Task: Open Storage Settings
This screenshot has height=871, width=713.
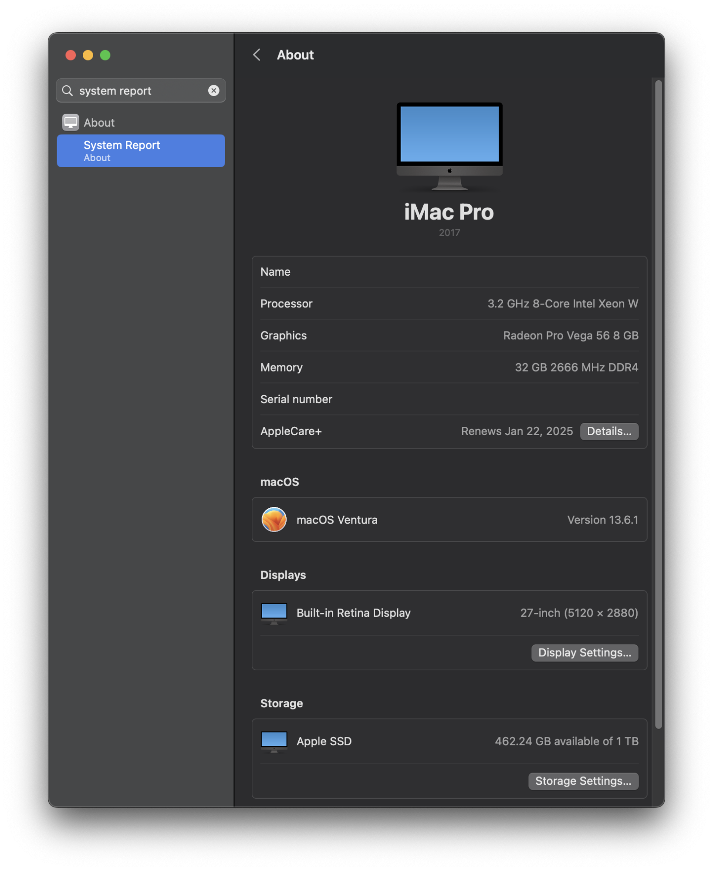Action: tap(583, 781)
